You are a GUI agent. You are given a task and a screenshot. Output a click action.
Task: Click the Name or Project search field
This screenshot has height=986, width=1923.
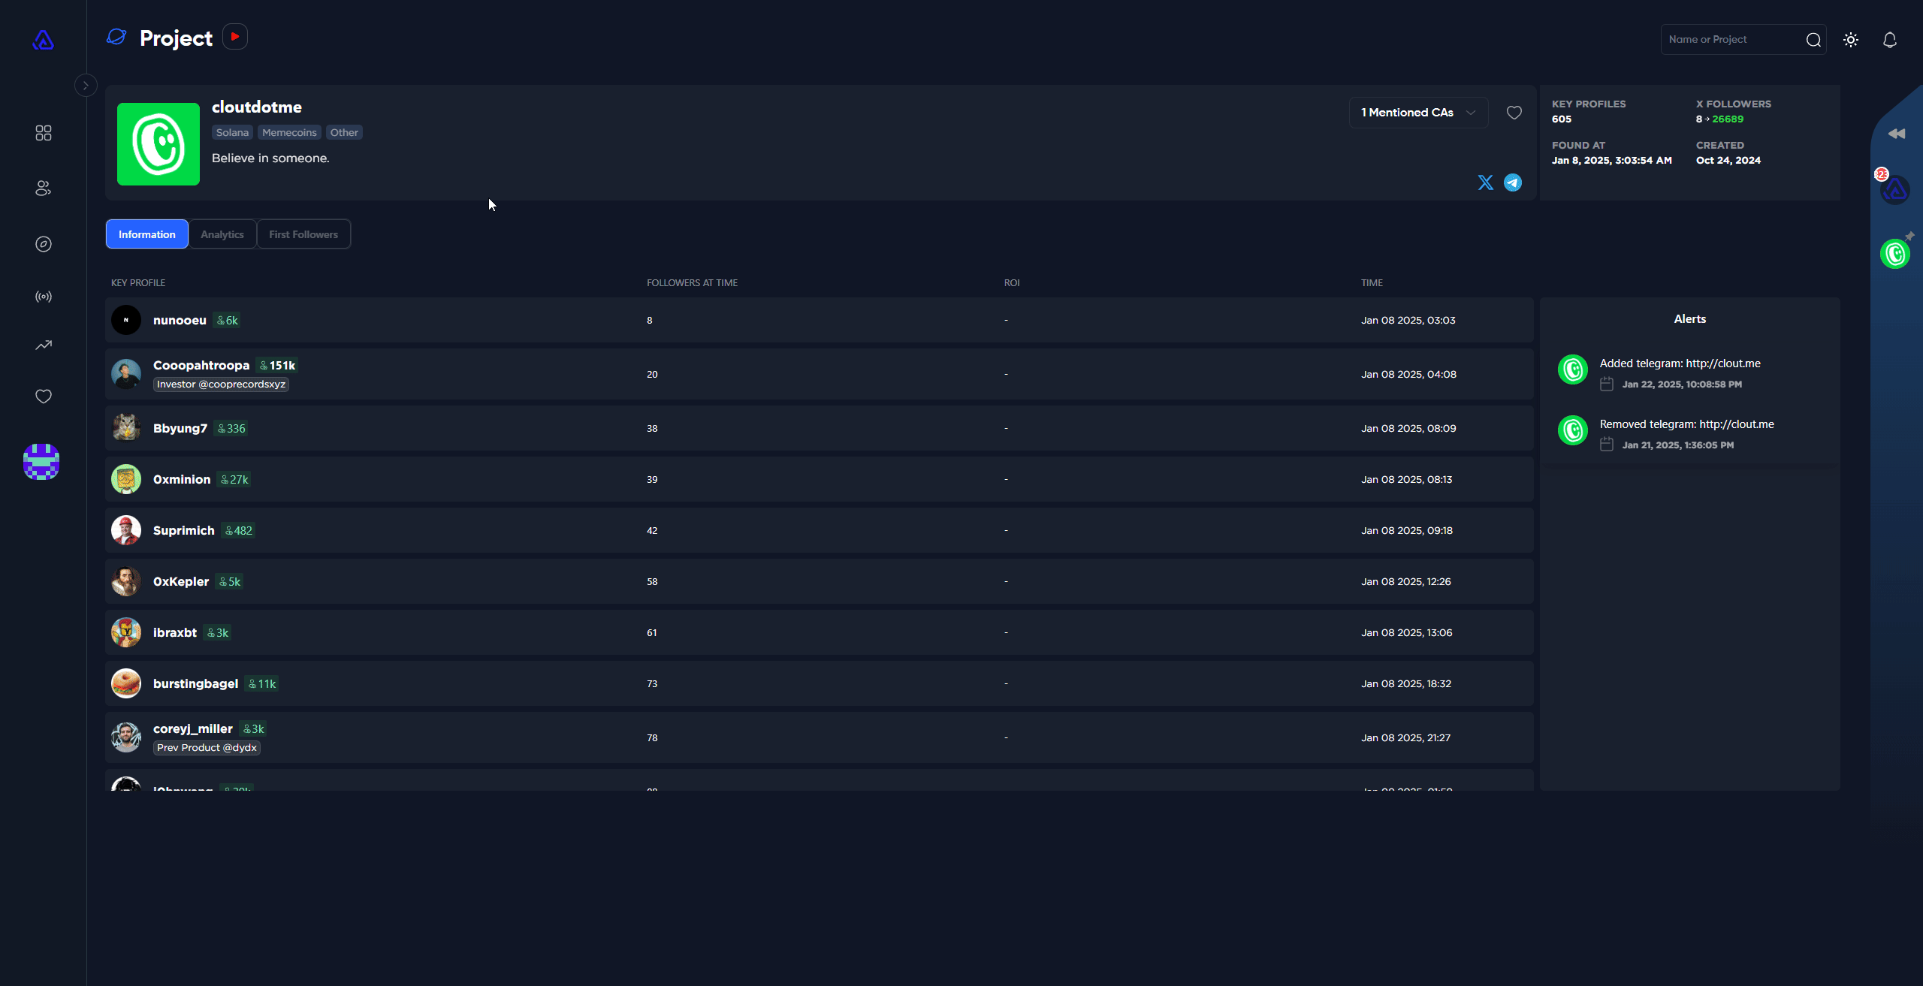click(1732, 40)
